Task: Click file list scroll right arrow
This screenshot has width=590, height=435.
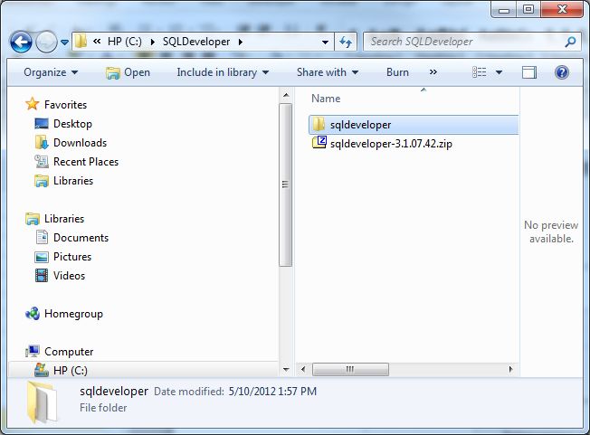Action: (x=510, y=369)
